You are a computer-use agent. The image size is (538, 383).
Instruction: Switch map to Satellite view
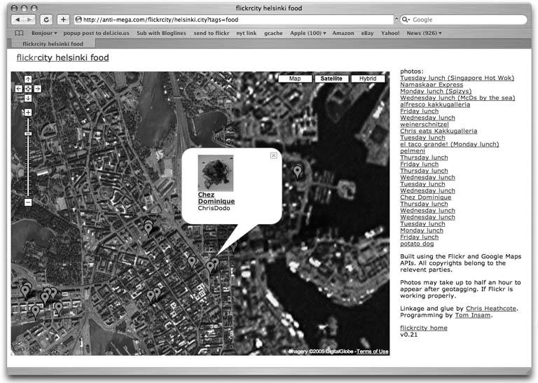coord(331,79)
